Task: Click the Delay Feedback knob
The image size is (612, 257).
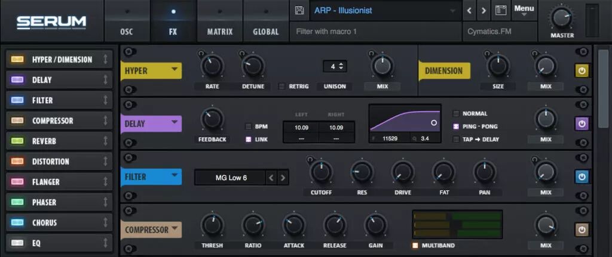Action: tap(212, 119)
